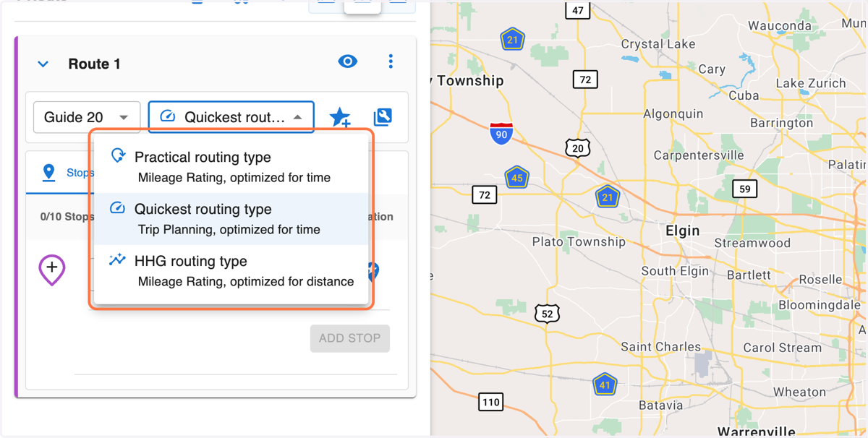Click the Wauconda map label
Image resolution: width=868 pixels, height=438 pixels.
pyautogui.click(x=780, y=26)
